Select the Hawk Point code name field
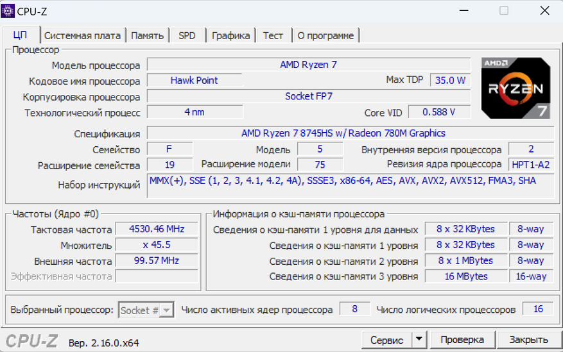Screen dimensions: 563x352 point(194,81)
